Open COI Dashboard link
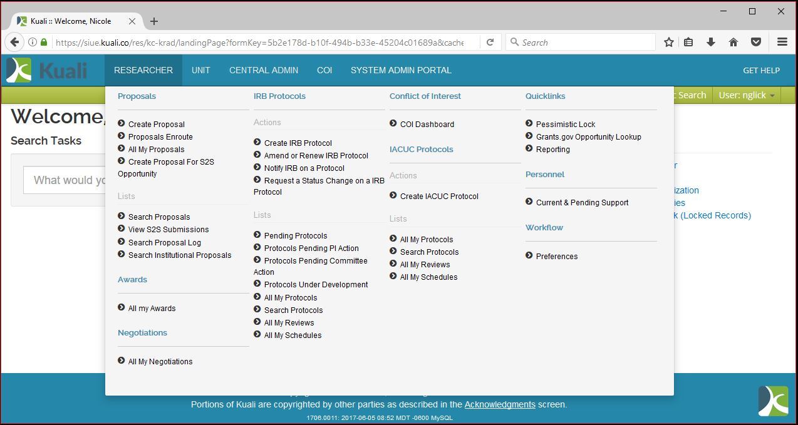Screen dimensions: 798x425 427,125
